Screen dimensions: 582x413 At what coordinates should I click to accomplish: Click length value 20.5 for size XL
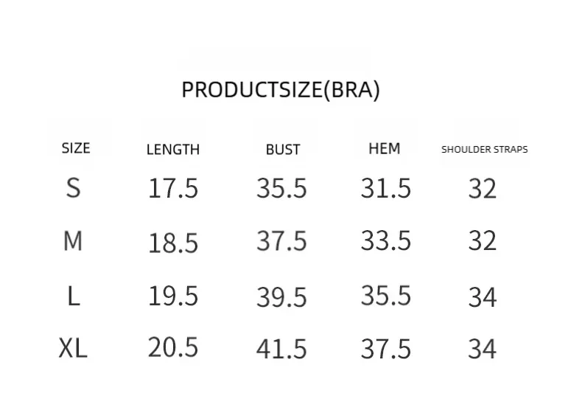[x=173, y=347]
